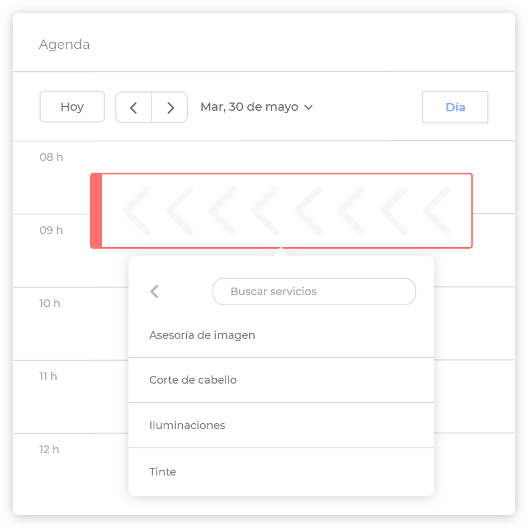Screen dimensions: 528x528
Task: Select the Asesoría de imagen service
Action: point(202,335)
